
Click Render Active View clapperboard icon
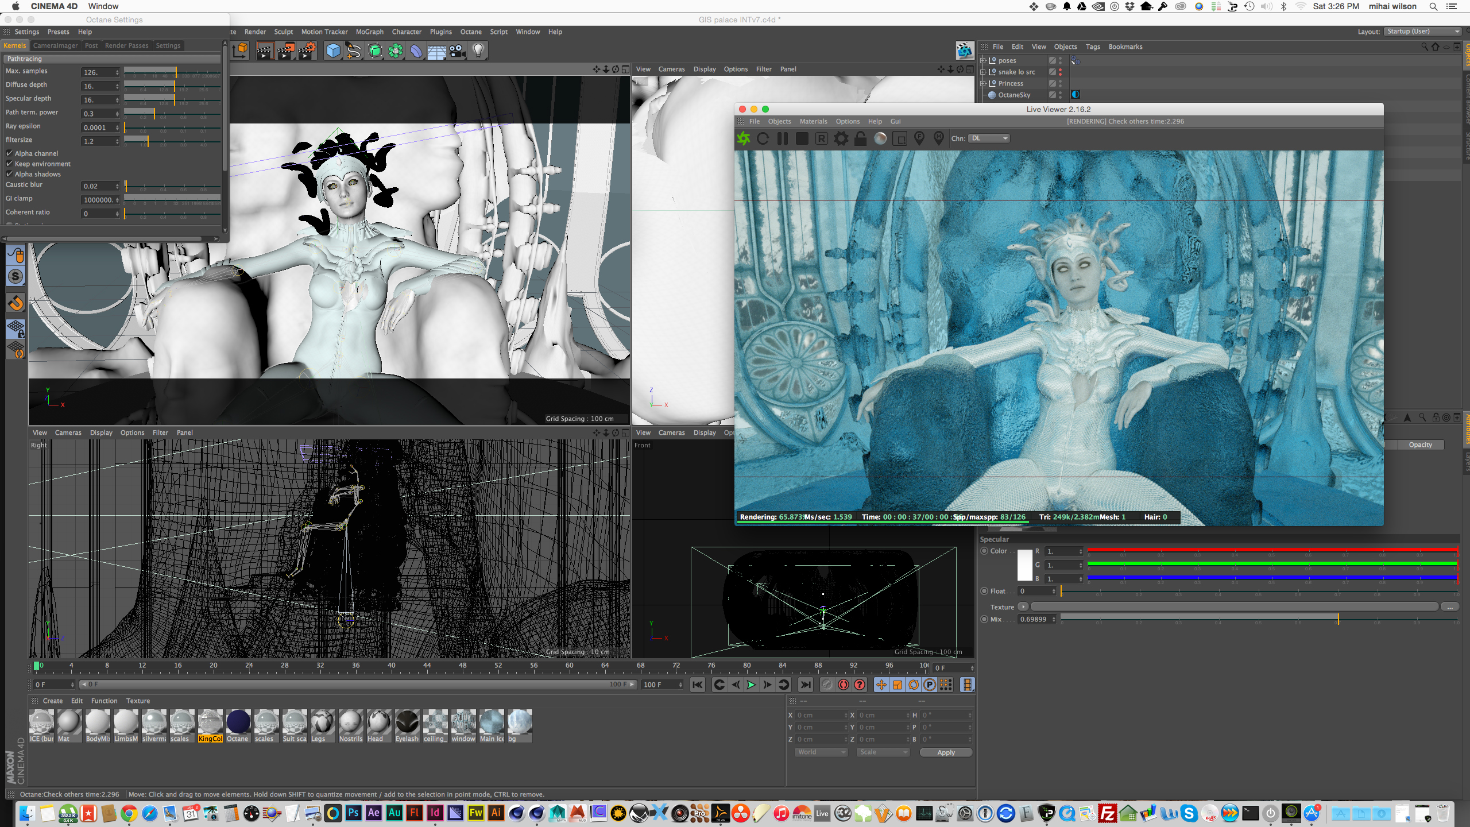tap(265, 51)
